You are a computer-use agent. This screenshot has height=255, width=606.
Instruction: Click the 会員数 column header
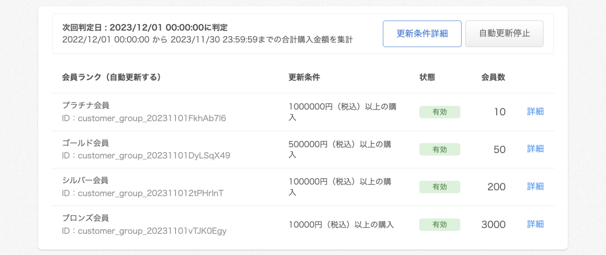493,77
